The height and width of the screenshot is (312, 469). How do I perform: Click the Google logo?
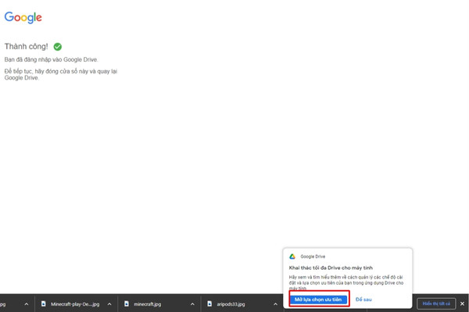coord(23,17)
